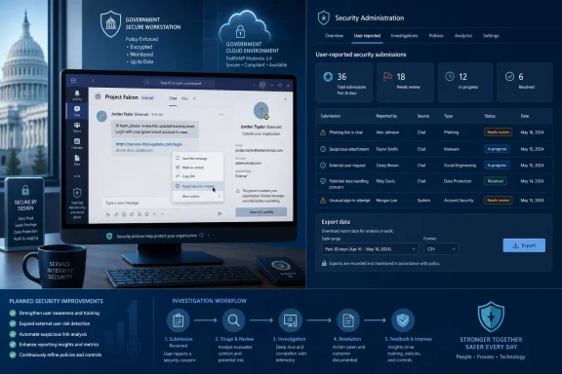Image resolution: width=562 pixels, height=374 pixels.
Task: Open the Calendar icon in sidebar
Action: tap(77, 143)
